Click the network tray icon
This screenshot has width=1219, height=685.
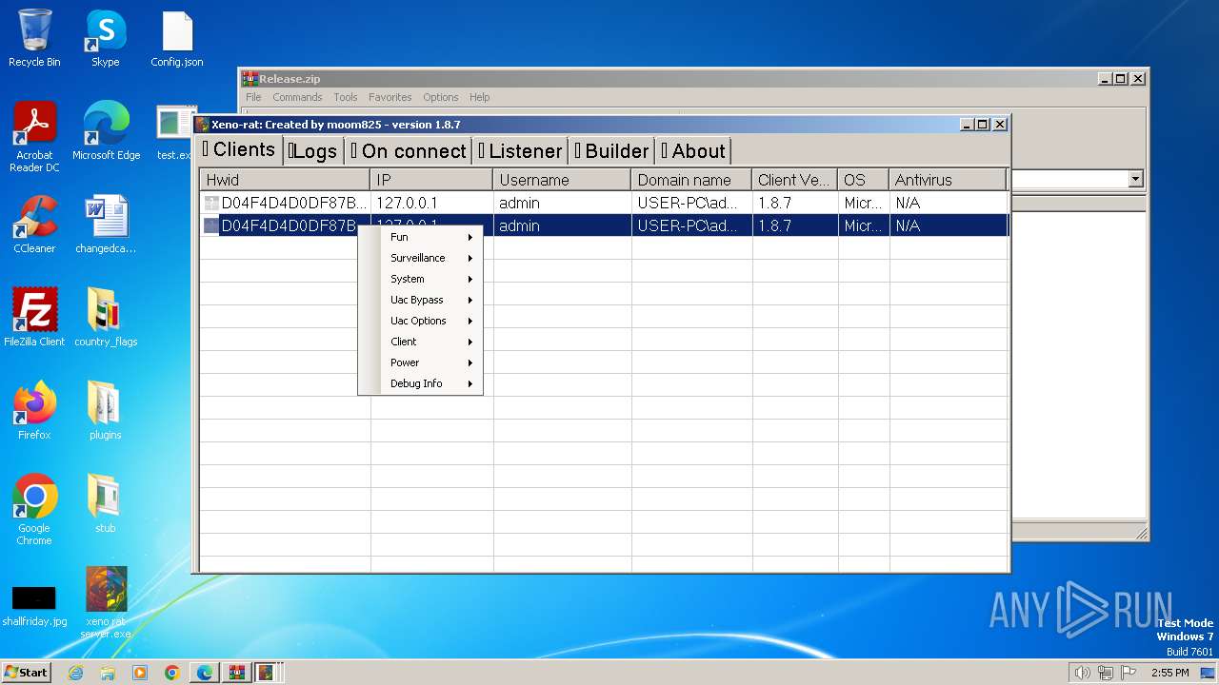point(1105,673)
